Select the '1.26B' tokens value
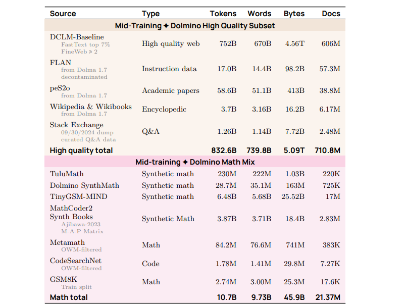The height and width of the screenshot is (307, 407). click(227, 132)
